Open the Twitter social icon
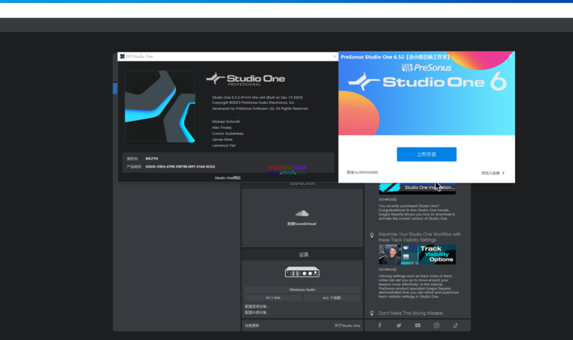 point(399,326)
